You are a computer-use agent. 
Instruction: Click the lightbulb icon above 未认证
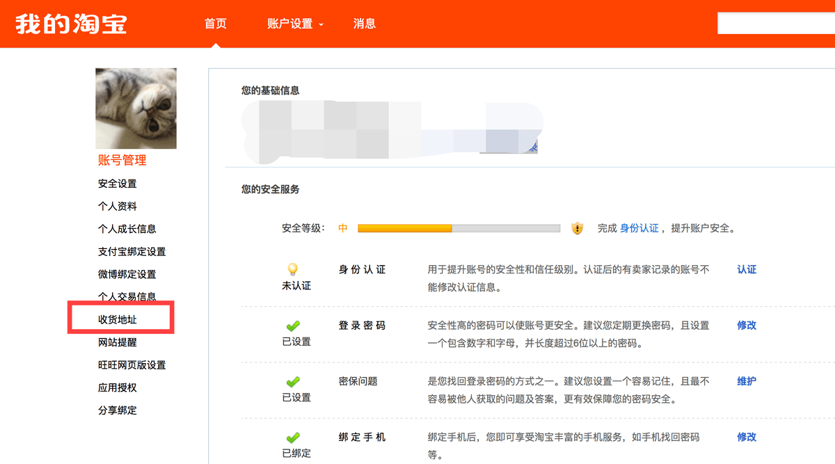293,270
